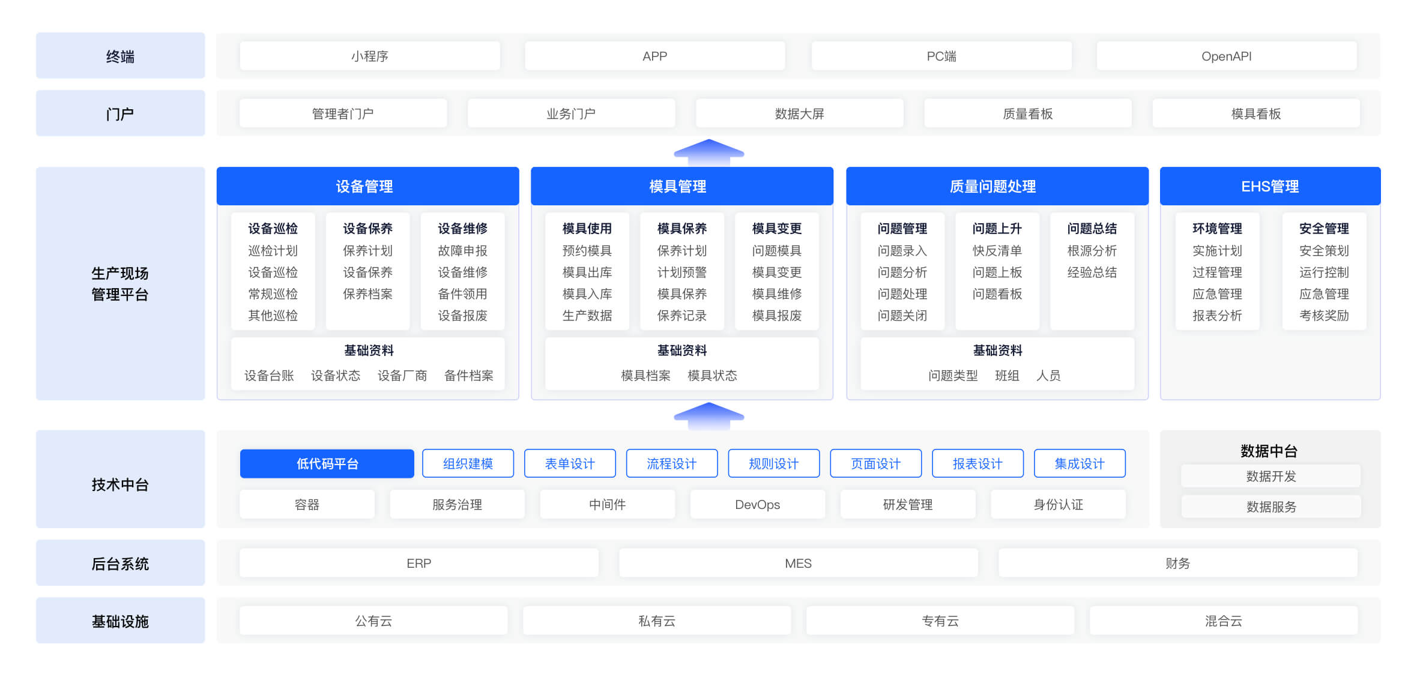Click 设备厂商 in 基础资料

[x=402, y=375]
